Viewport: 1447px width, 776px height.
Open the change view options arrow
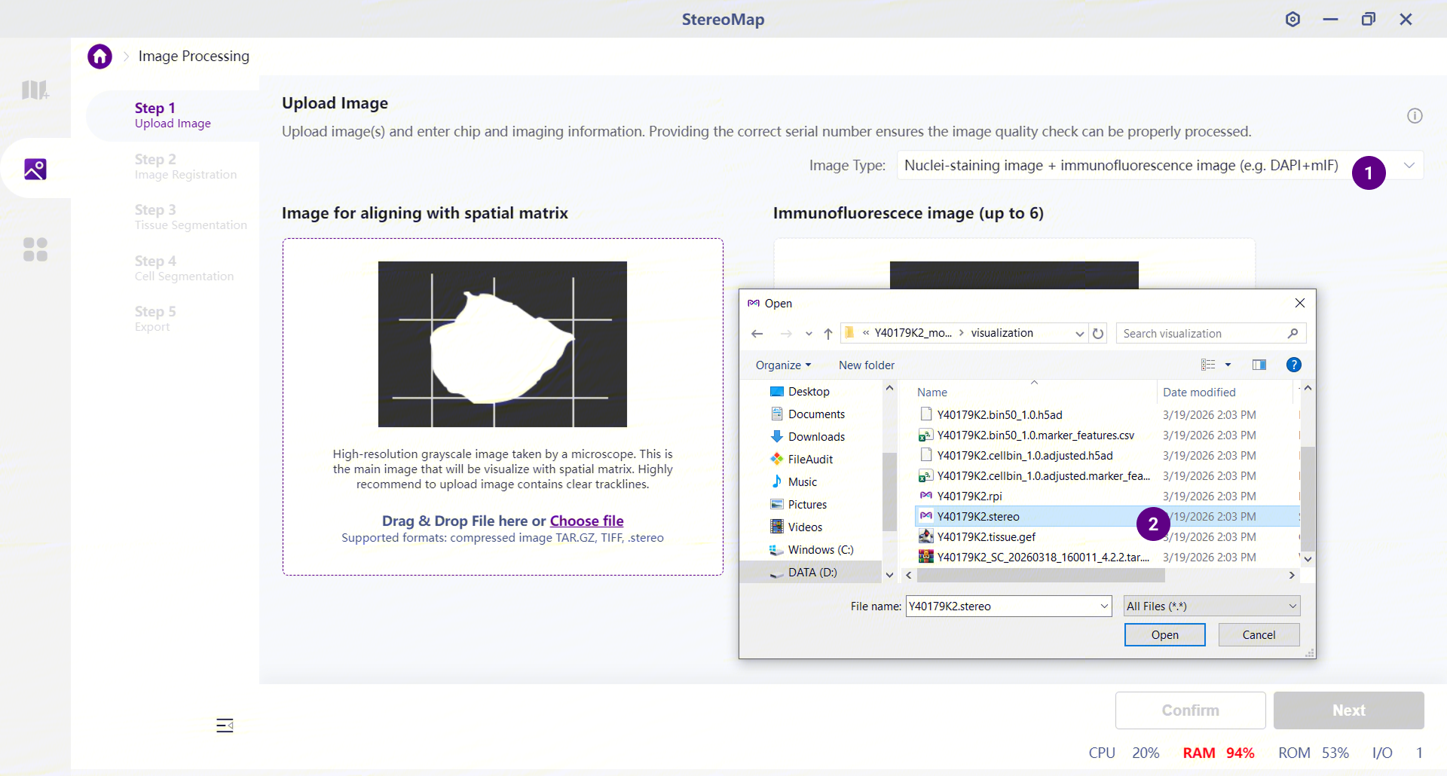click(x=1228, y=365)
